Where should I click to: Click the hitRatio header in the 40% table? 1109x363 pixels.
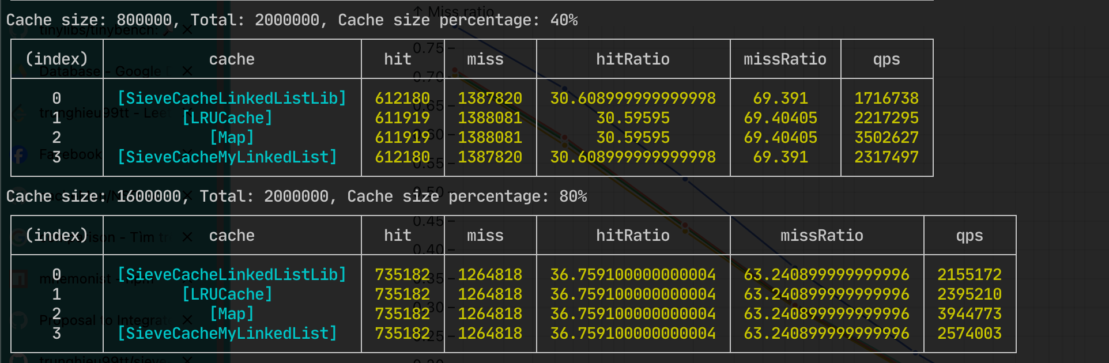coord(632,59)
